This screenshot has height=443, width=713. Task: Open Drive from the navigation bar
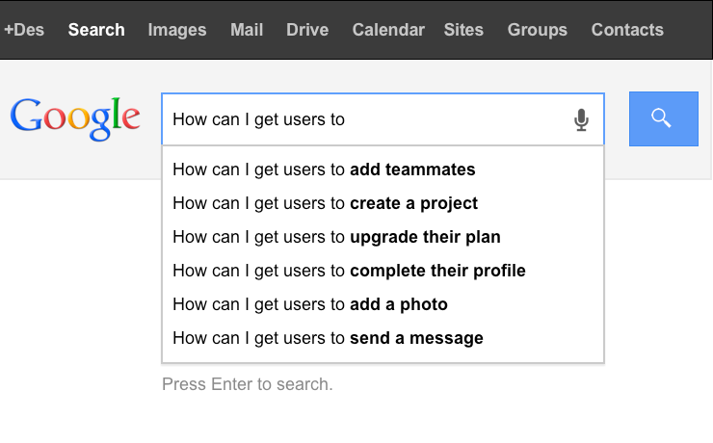click(x=307, y=30)
